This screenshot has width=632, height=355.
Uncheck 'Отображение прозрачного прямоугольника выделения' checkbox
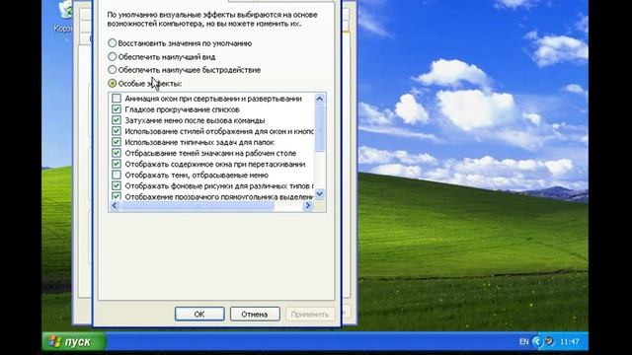(x=117, y=196)
